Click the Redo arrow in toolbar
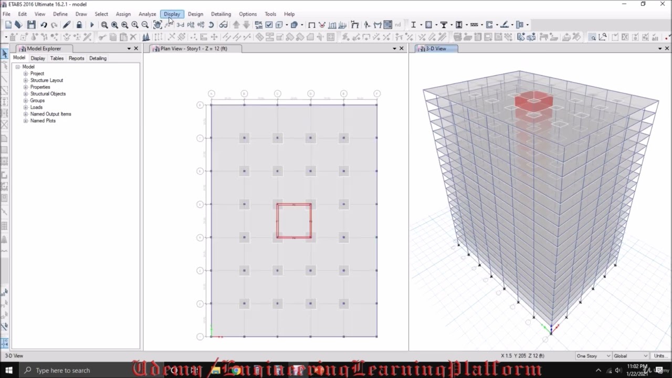This screenshot has height=378, width=672. click(54, 25)
